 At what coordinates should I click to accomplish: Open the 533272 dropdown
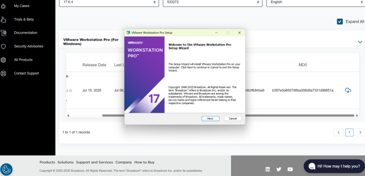[x=212, y=2]
